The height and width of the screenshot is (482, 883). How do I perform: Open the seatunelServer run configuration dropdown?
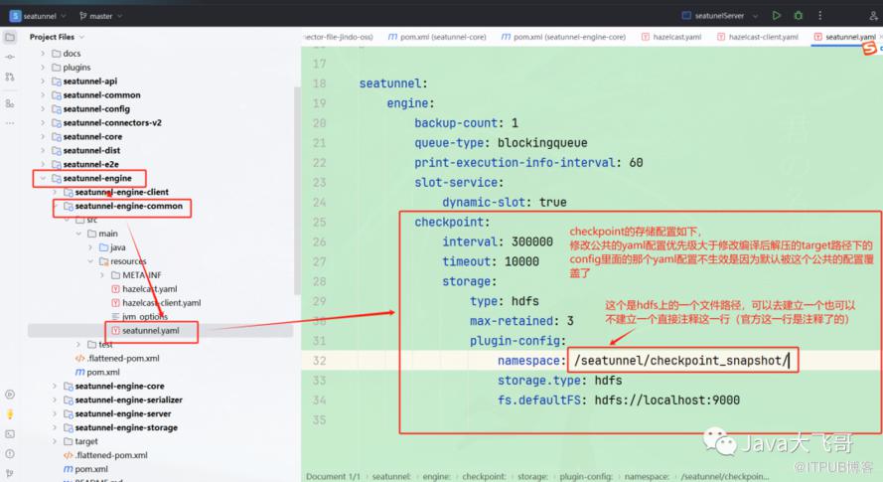[720, 16]
